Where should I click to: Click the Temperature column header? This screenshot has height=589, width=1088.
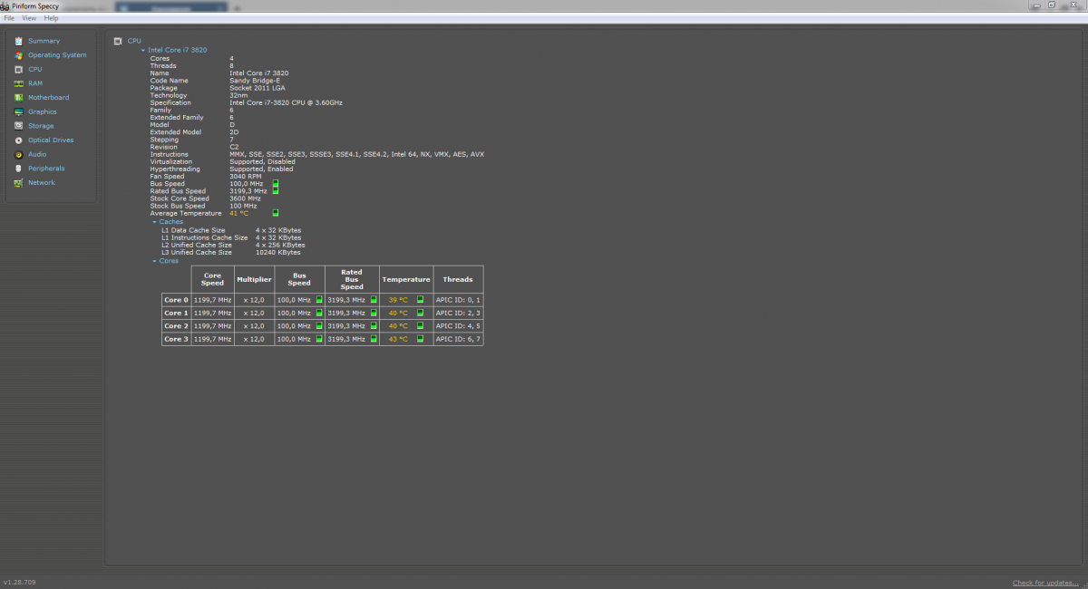pyautogui.click(x=405, y=279)
